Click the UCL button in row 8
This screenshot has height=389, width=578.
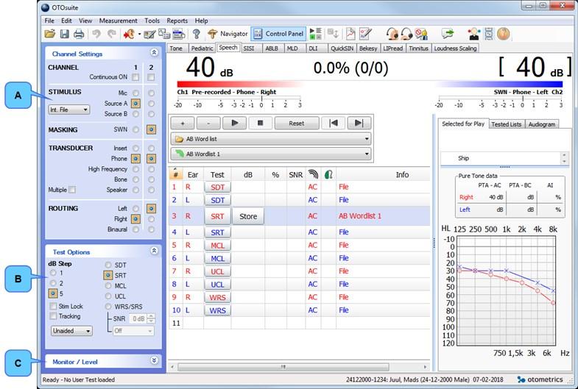tap(217, 285)
